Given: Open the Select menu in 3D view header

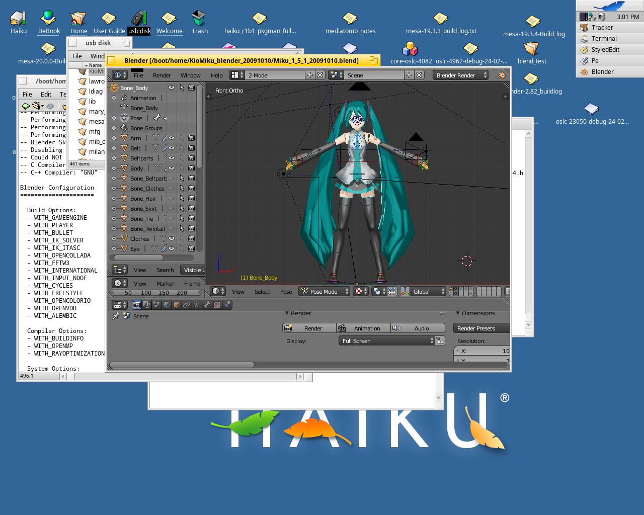Looking at the screenshot, I should click(262, 292).
